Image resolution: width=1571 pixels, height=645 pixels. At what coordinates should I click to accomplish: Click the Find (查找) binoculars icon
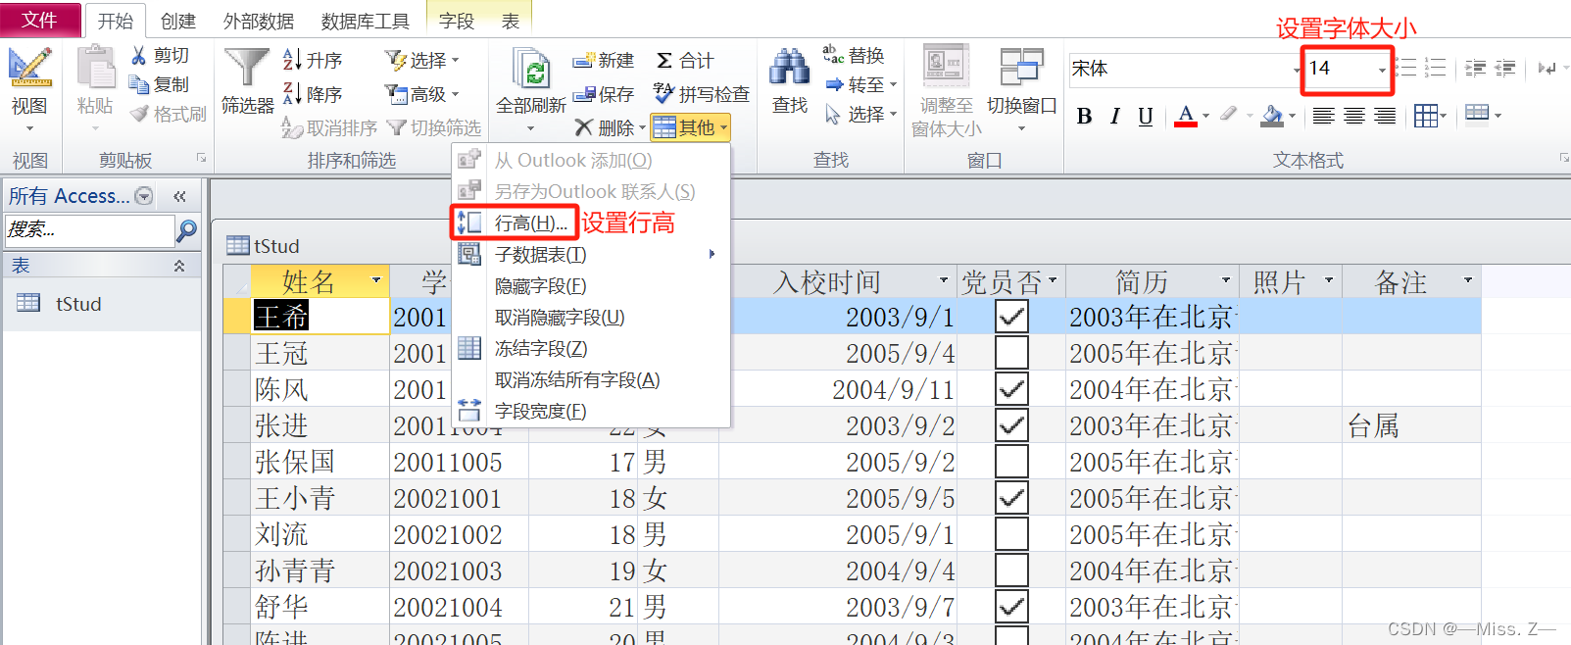coord(790,69)
